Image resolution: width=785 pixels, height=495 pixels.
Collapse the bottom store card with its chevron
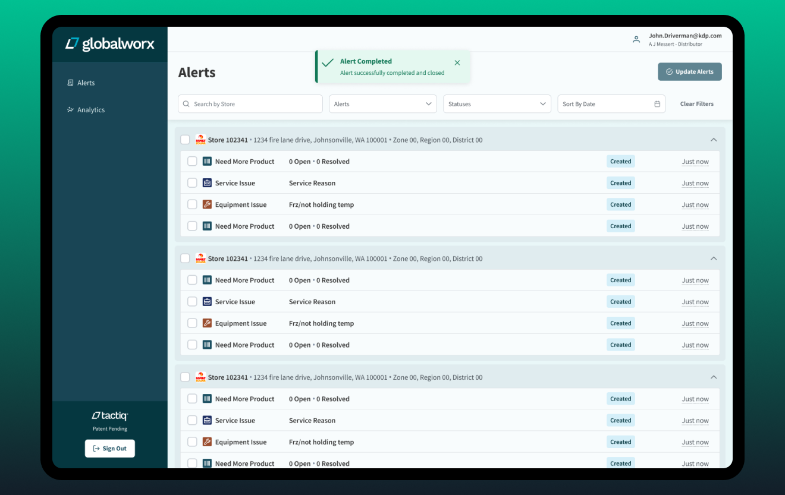pyautogui.click(x=714, y=377)
